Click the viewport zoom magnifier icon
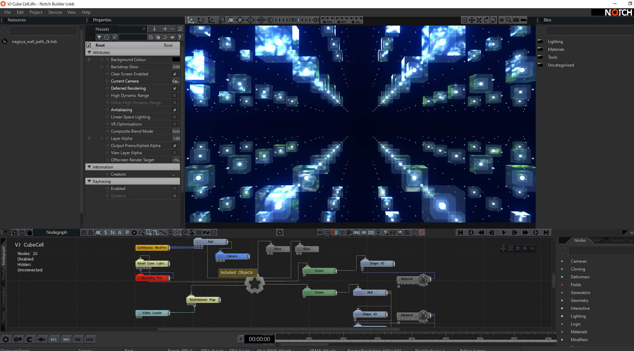Image resolution: width=634 pixels, height=351 pixels. pos(509,20)
